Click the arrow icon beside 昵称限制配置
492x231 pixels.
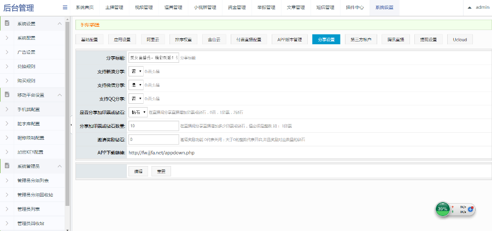coord(7,138)
